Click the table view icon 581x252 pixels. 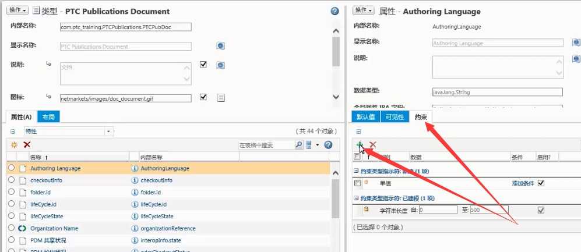309,145
